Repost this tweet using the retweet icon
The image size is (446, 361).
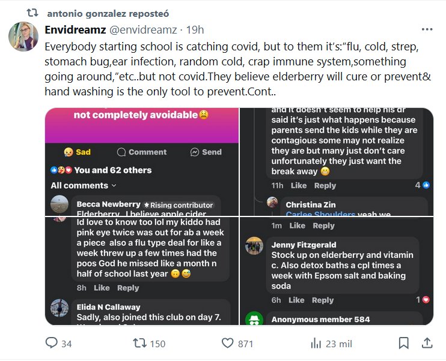click(139, 343)
